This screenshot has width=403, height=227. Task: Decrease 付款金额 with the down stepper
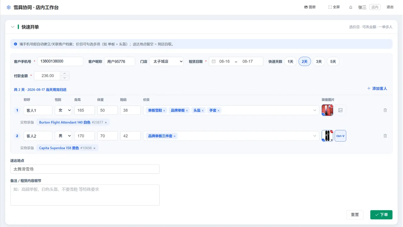point(65,78)
